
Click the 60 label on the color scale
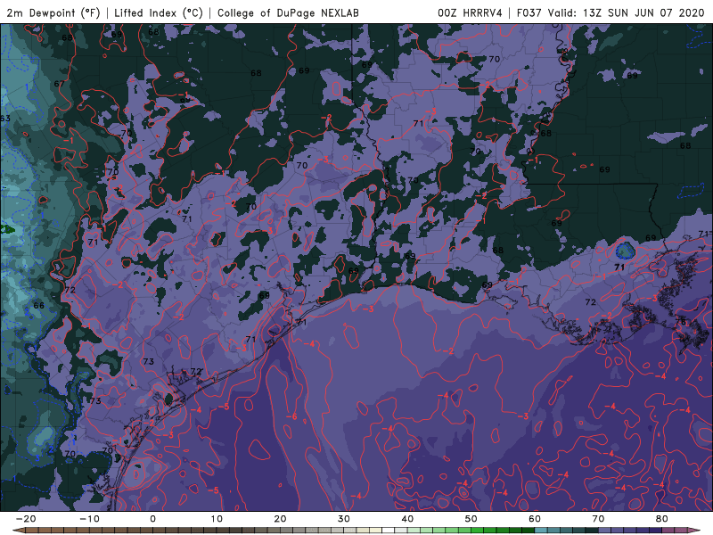[535, 519]
